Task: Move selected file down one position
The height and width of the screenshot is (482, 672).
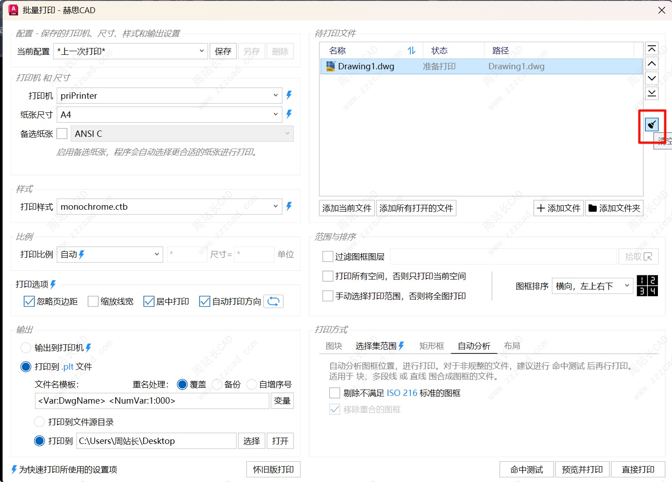Action: (652, 78)
